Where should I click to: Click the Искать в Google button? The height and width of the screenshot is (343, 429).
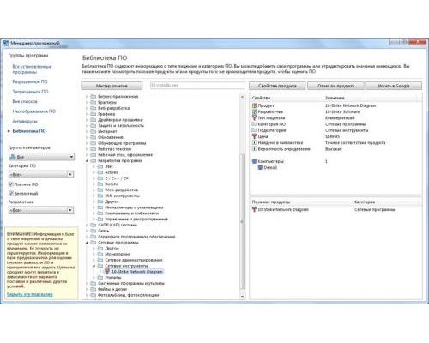pos(394,86)
